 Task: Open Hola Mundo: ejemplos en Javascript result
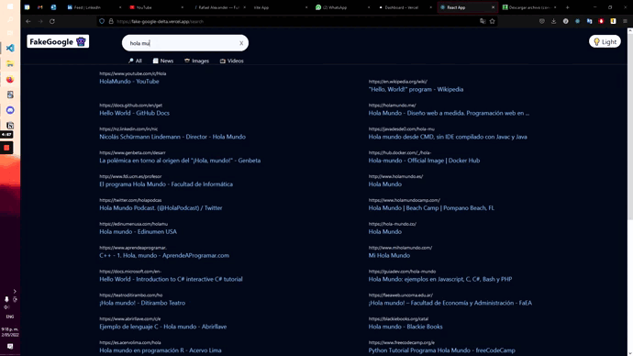click(440, 279)
